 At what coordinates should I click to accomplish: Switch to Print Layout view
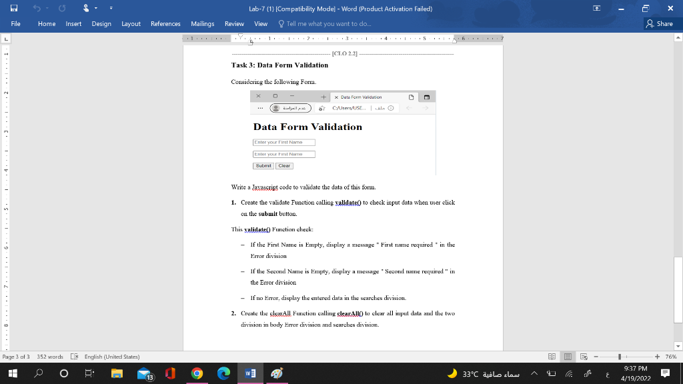pos(568,357)
